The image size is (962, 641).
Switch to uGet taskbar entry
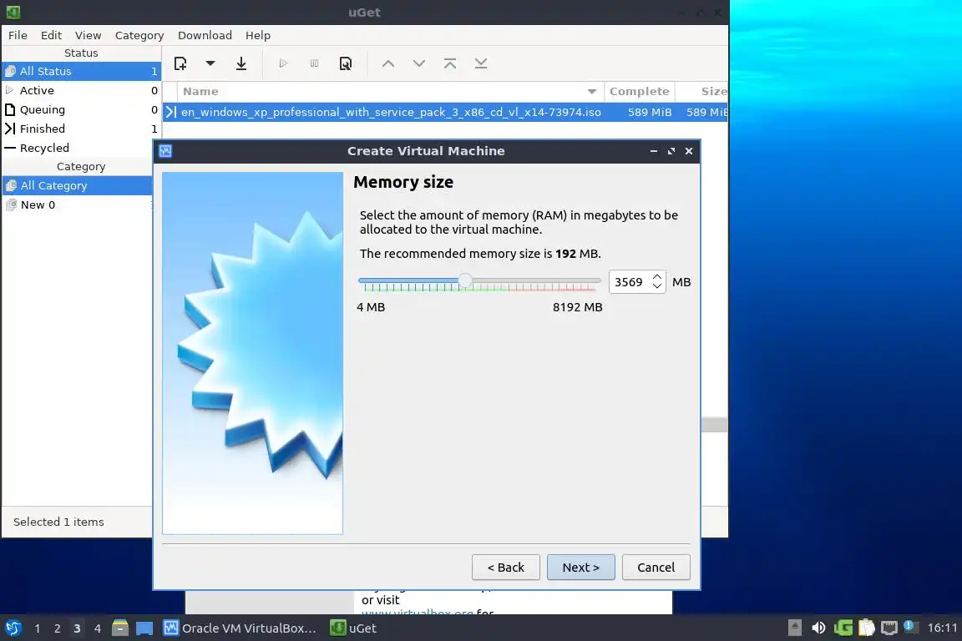[x=354, y=628]
